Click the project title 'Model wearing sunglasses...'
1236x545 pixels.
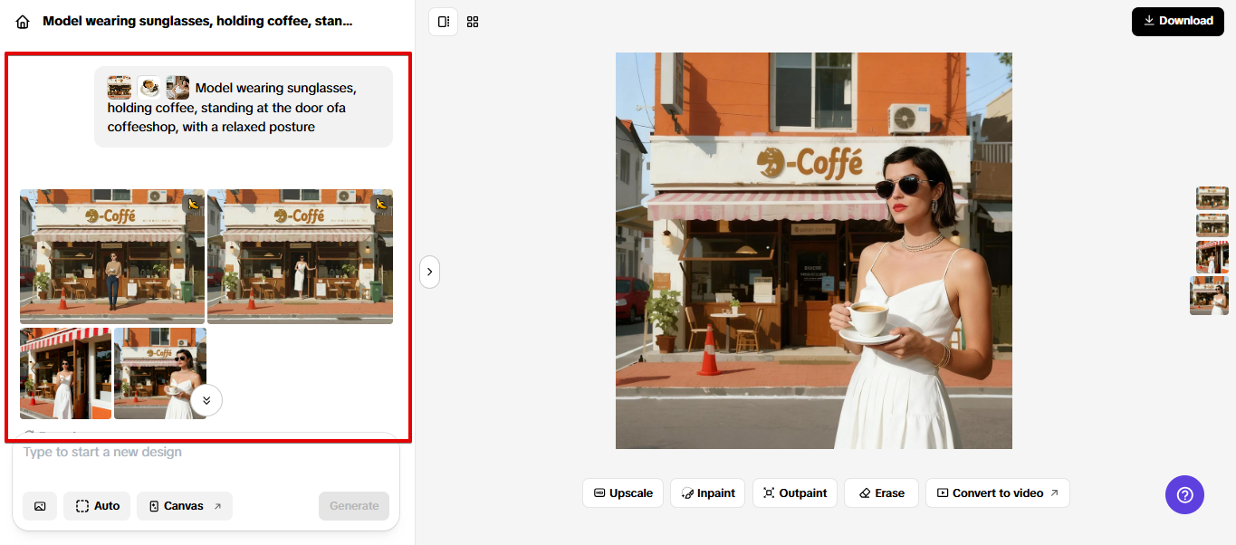pos(198,21)
